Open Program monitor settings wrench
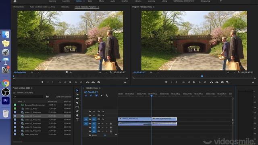The image size is (258, 145). pyautogui.click(x=239, y=72)
